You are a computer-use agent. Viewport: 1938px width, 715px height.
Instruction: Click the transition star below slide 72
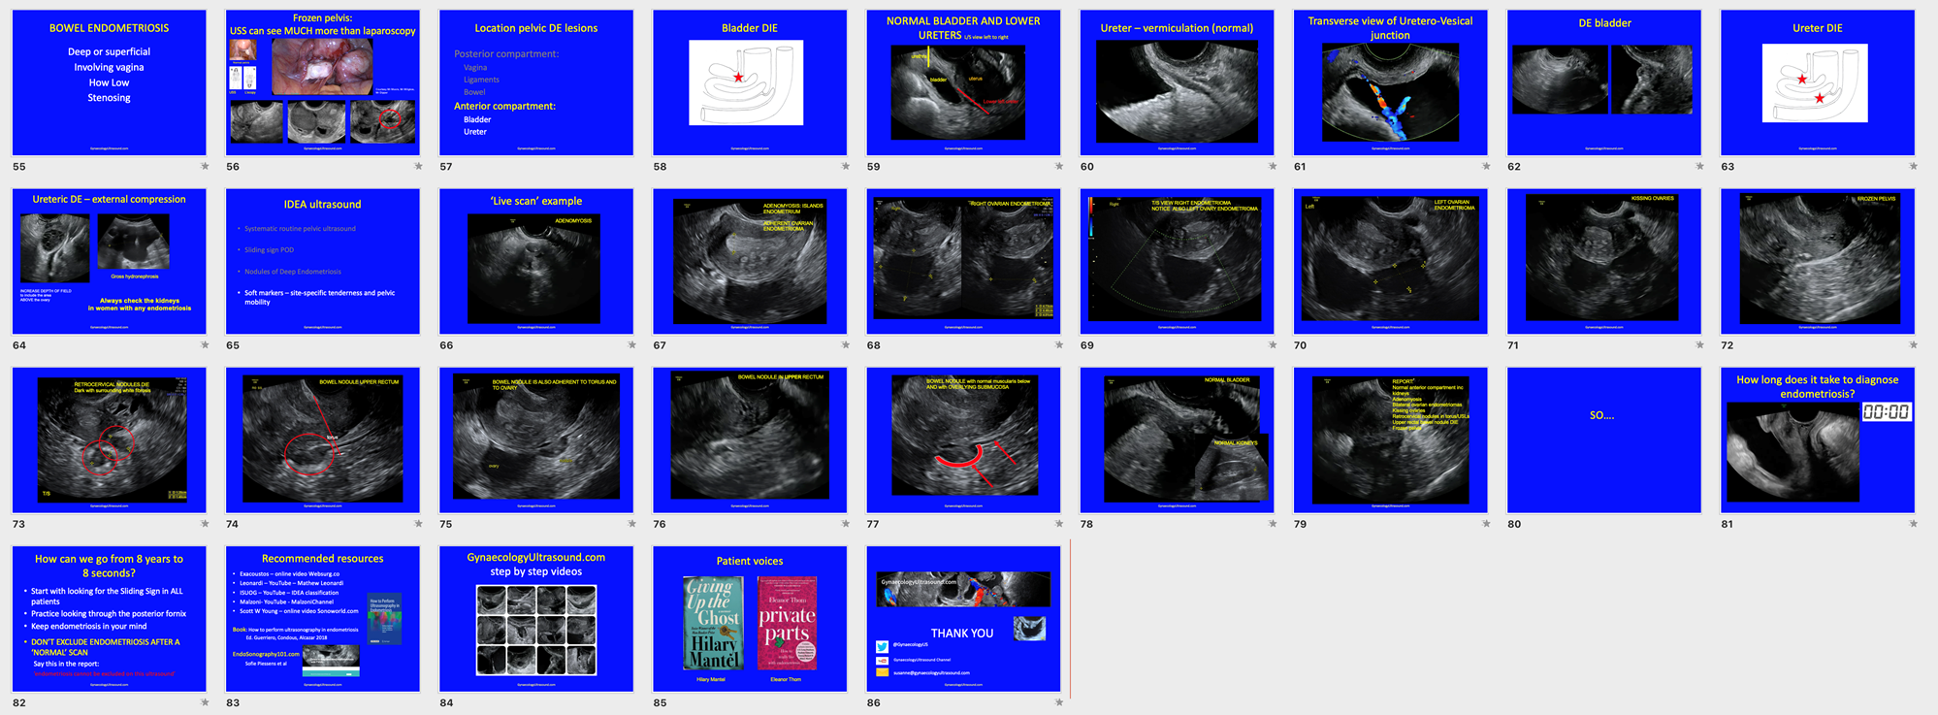tap(1913, 344)
